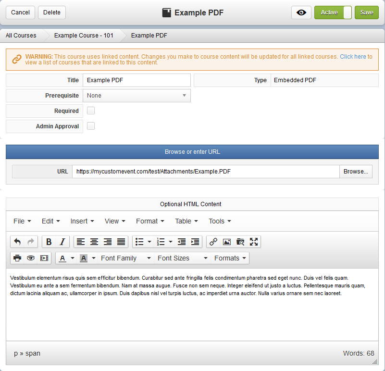Decrease text indent

point(182,242)
